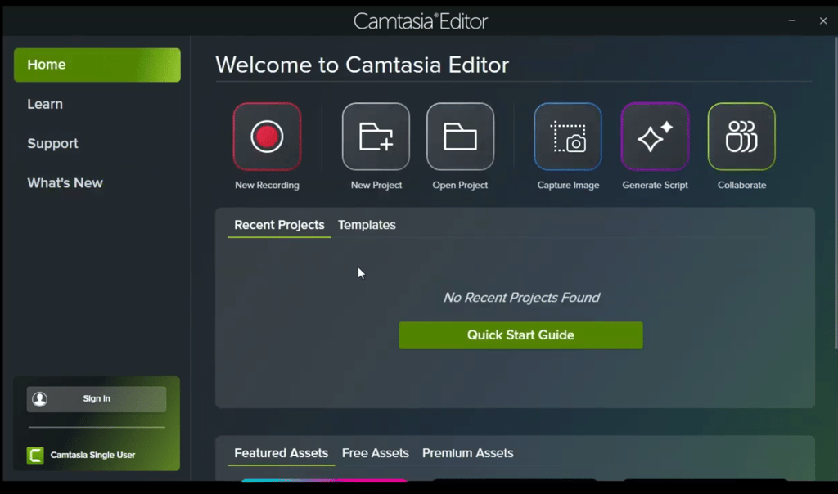
Task: Launch Capture Image tool icon
Action: coord(568,137)
